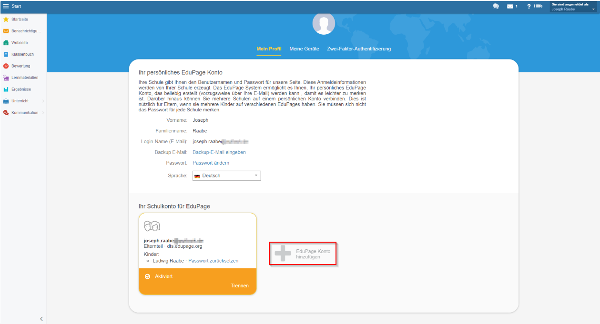Open the Sprache dropdown showing Deutsch

click(x=226, y=176)
